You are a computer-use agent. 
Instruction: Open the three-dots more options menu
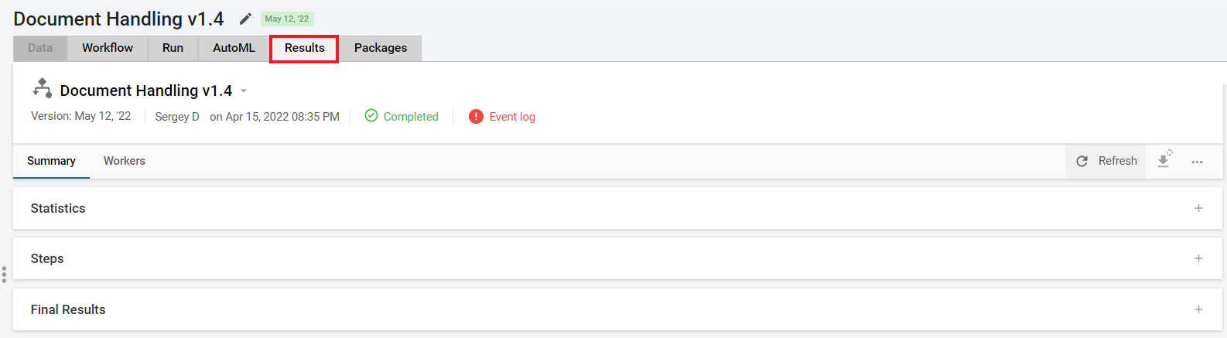pyautogui.click(x=1197, y=162)
